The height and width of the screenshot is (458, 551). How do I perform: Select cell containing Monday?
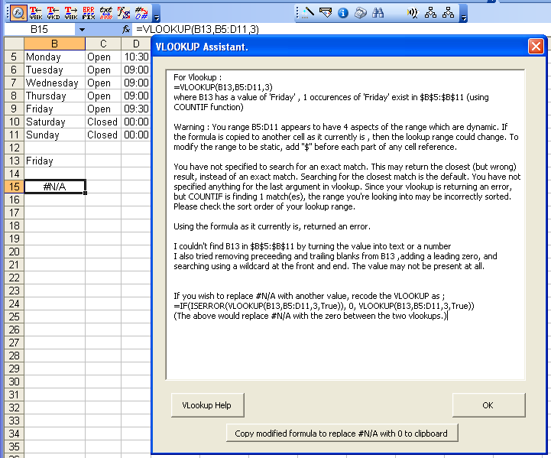click(54, 57)
